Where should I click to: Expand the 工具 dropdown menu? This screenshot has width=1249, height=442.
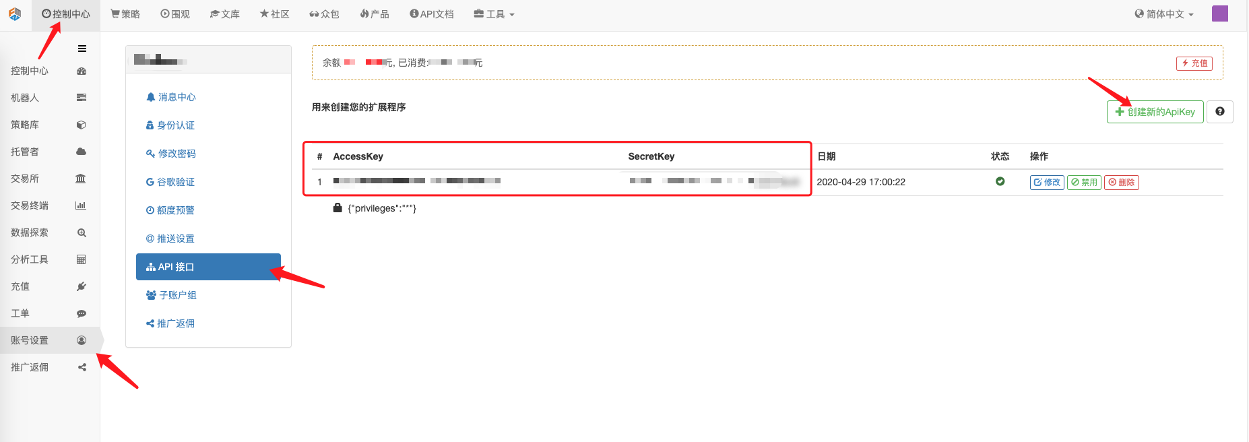[494, 14]
